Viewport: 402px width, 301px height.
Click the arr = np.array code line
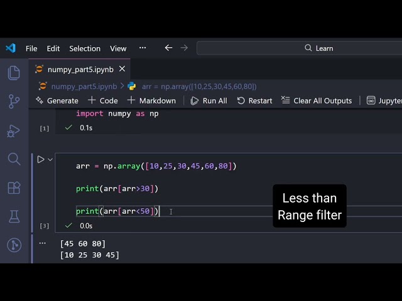coord(156,166)
